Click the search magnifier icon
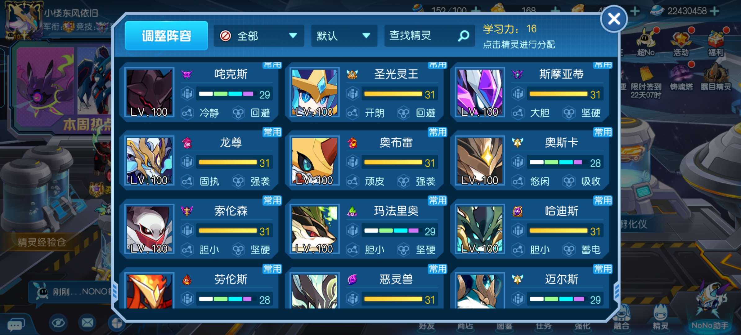Screen dimensions: 741x335 coord(463,36)
